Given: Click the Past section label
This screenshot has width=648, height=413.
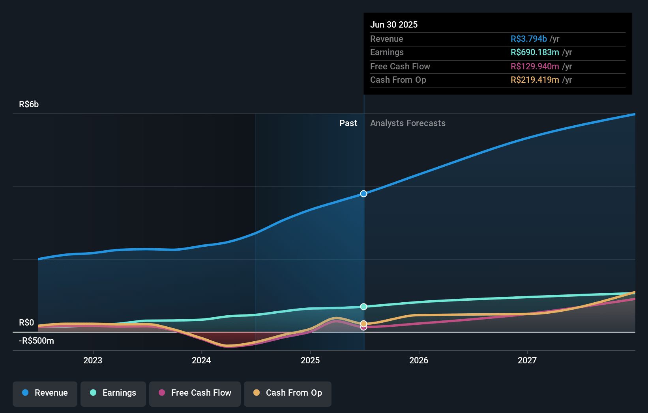Looking at the screenshot, I should (348, 123).
